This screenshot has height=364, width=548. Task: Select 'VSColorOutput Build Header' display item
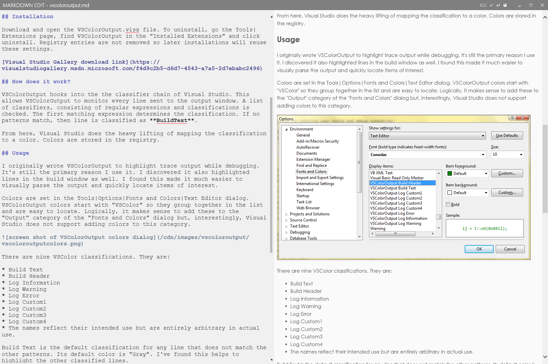[403, 183]
